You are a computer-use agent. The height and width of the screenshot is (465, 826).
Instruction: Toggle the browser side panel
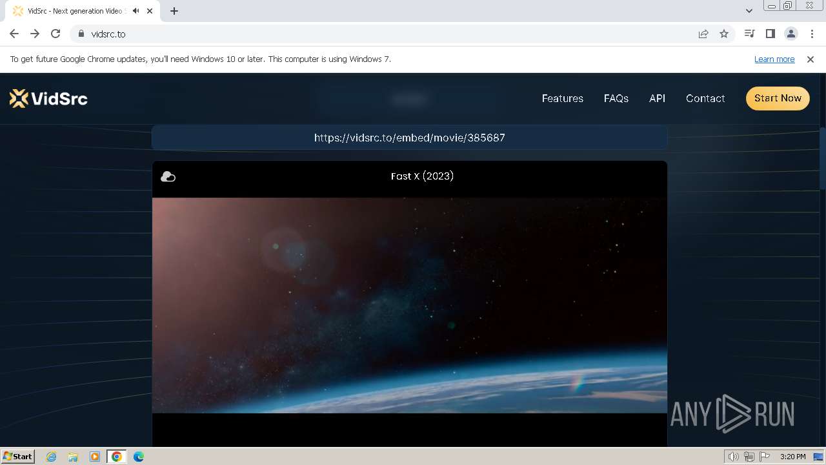point(770,34)
